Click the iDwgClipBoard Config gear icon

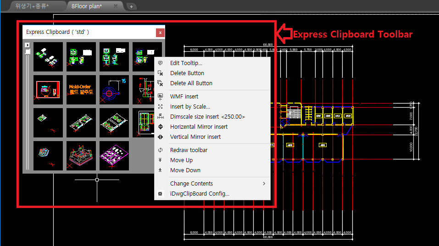(160, 193)
